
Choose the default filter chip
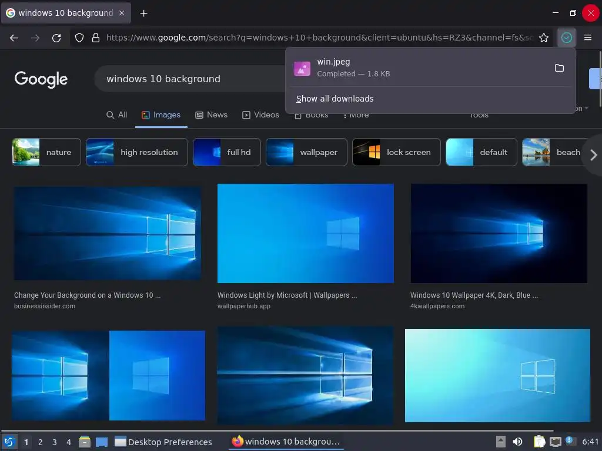pyautogui.click(x=481, y=152)
